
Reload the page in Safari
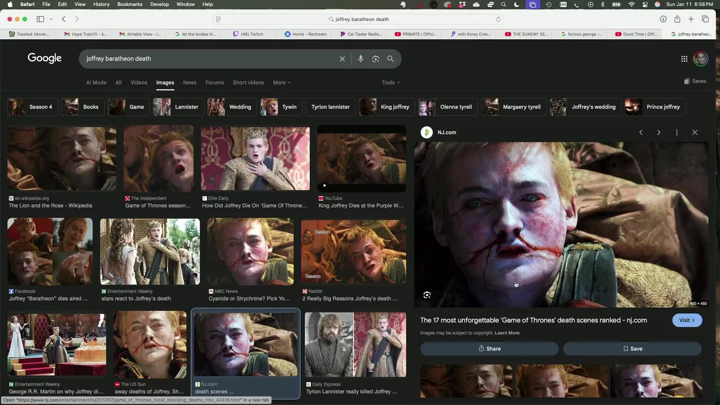coord(498,19)
